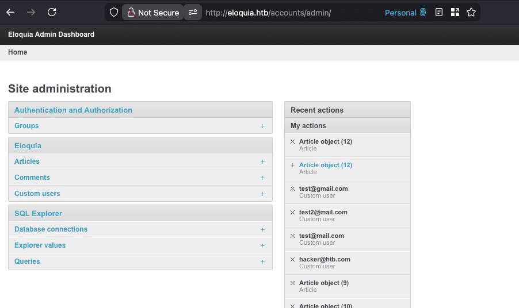Open the SQL Explorer section heading

pos(38,214)
